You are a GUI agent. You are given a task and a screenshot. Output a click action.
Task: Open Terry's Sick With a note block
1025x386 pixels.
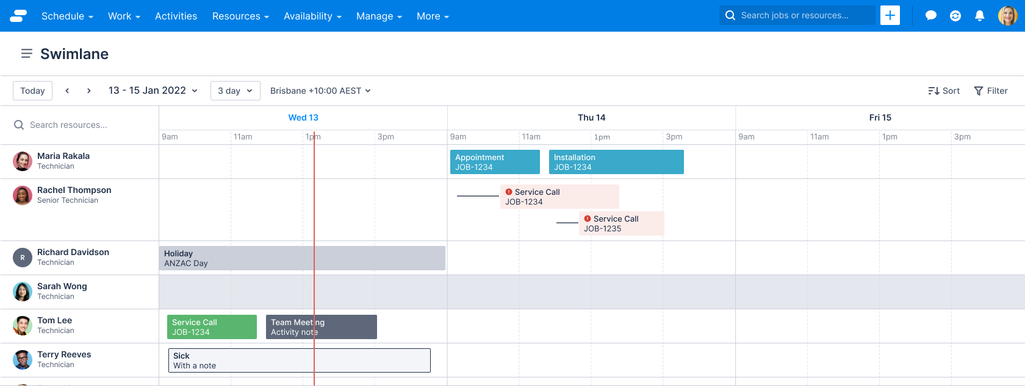coord(300,360)
